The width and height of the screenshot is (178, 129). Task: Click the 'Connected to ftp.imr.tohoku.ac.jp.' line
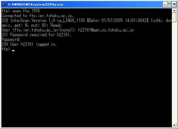38,16
